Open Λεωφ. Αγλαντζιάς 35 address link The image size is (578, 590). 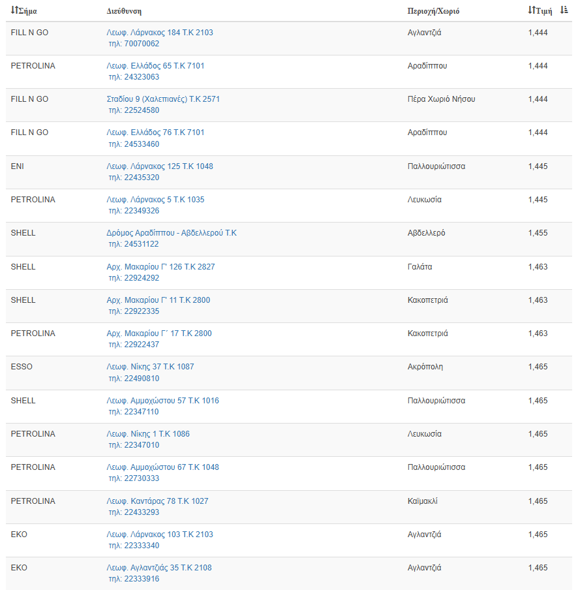(x=159, y=568)
